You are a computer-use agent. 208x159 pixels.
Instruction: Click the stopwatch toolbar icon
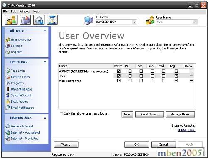[x=39, y=20]
